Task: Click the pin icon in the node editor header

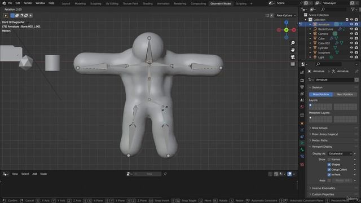Action: point(165,174)
